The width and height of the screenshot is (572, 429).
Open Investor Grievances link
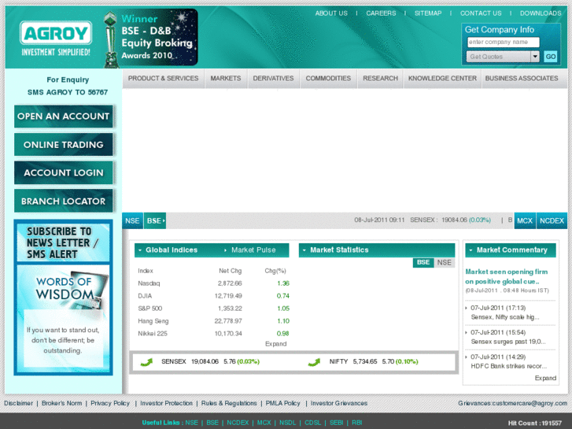[339, 403]
